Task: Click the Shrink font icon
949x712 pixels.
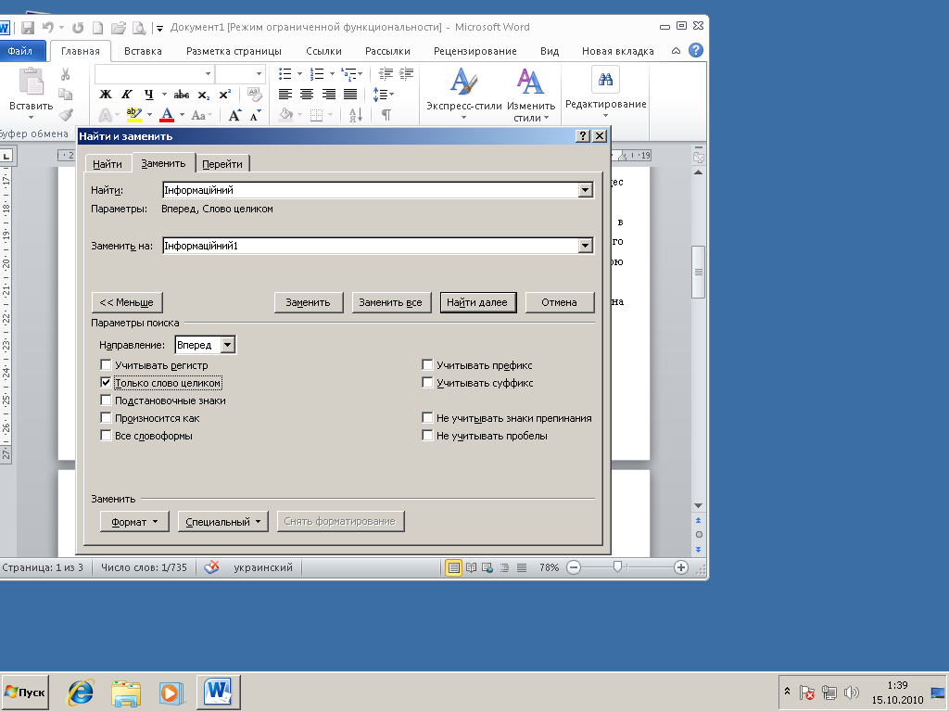Action: click(256, 115)
